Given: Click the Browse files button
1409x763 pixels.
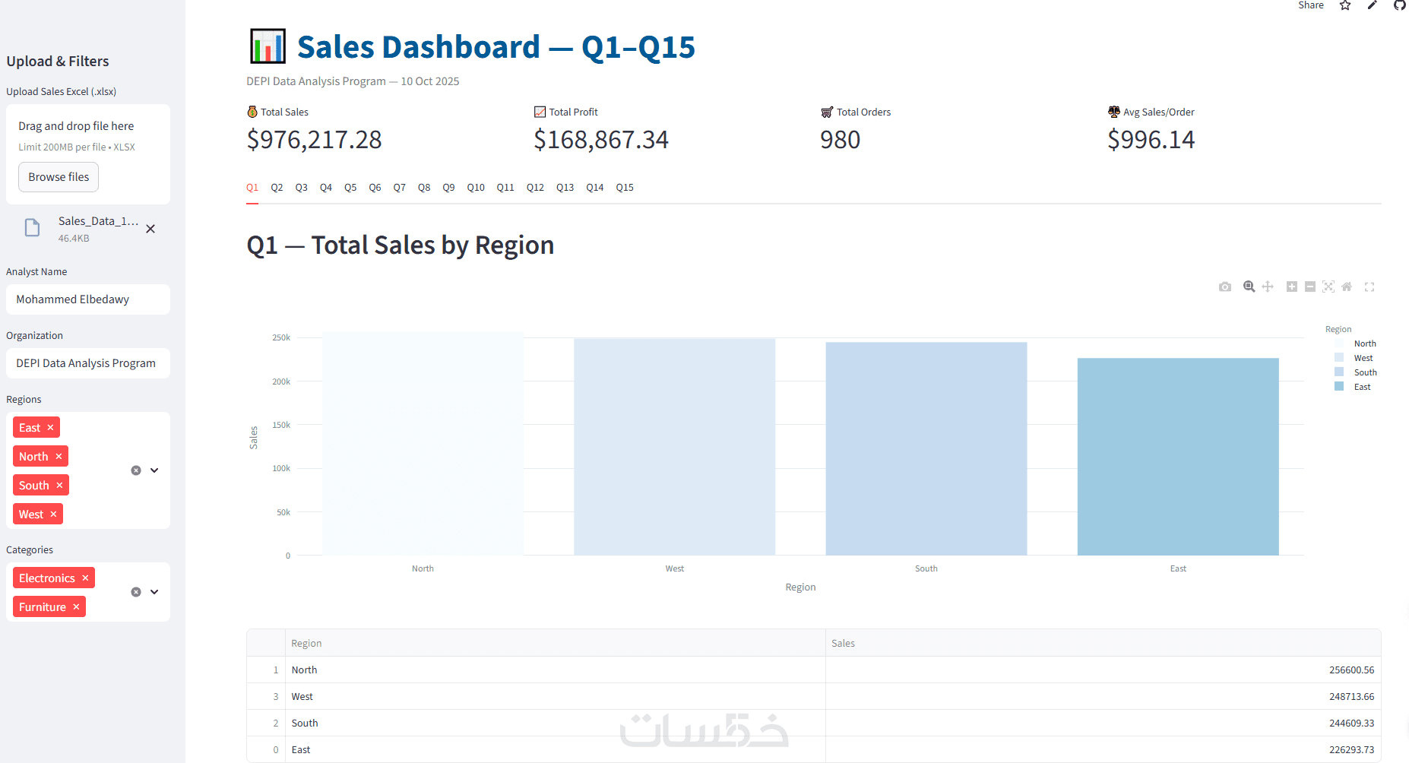Looking at the screenshot, I should [59, 177].
